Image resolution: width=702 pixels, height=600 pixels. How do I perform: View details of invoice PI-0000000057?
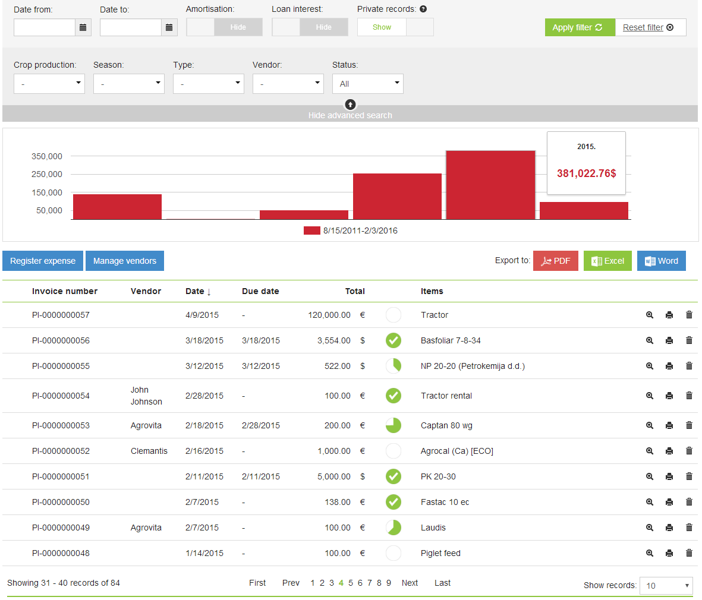click(x=650, y=315)
